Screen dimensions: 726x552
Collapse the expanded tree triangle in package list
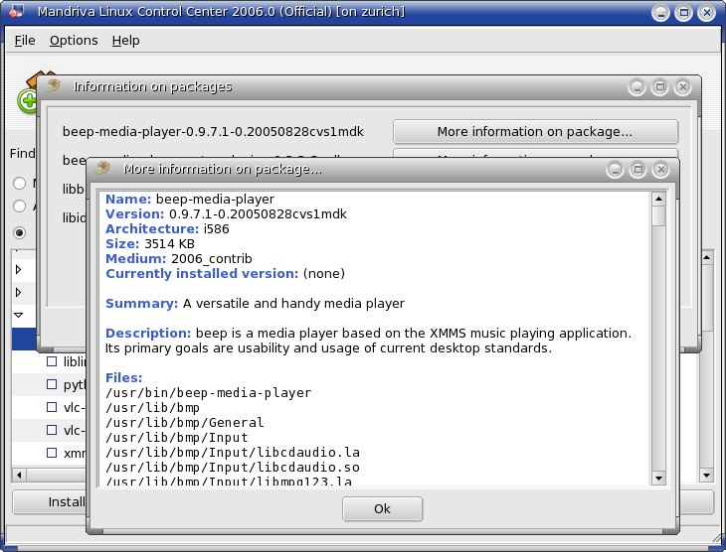(x=19, y=315)
